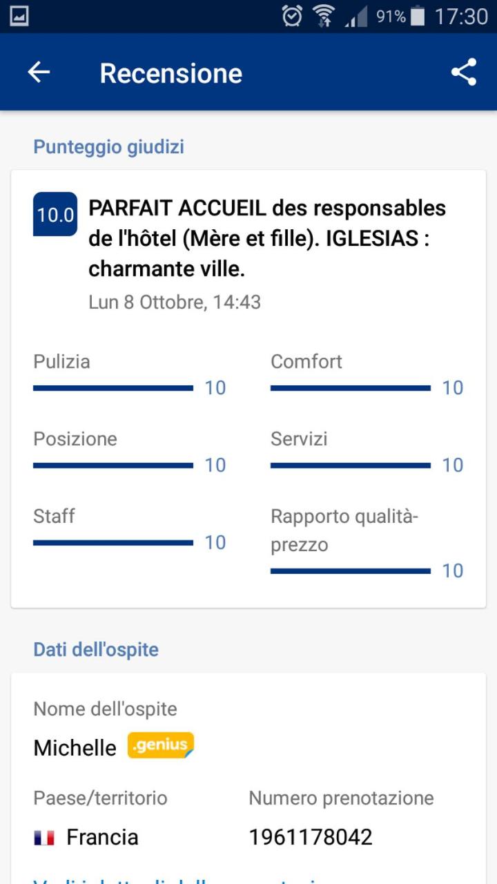The width and height of the screenshot is (497, 884).
Task: Tap the Punteggio giudizi section heading
Action: pyautogui.click(x=108, y=146)
